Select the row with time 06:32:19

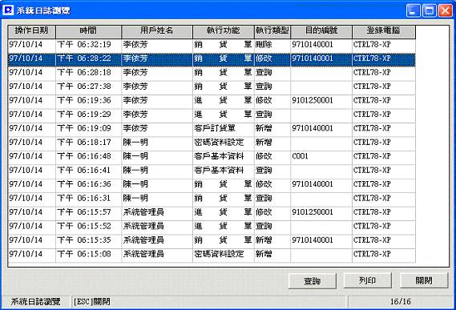click(x=212, y=45)
